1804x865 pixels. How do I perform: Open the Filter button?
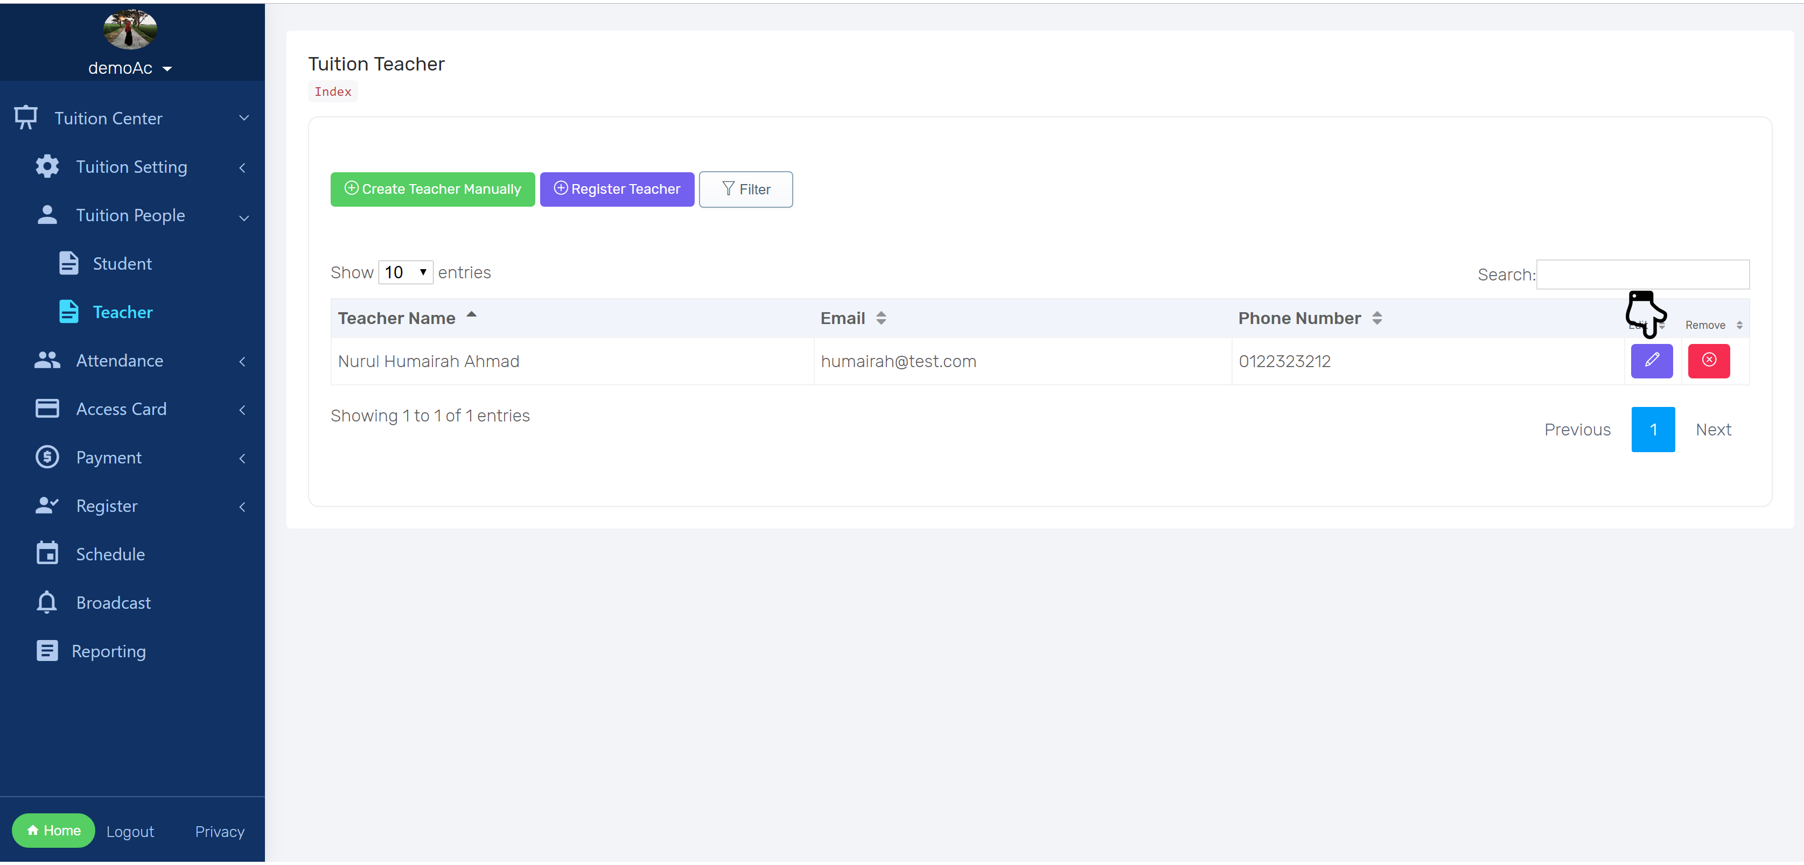746,189
